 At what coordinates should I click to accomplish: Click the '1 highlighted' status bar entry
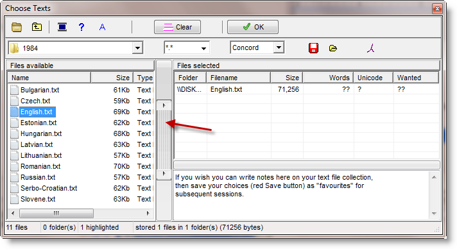pyautogui.click(x=99, y=227)
